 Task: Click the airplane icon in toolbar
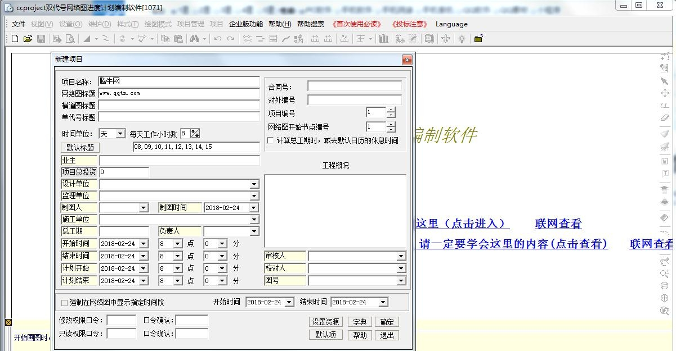[x=445, y=39]
